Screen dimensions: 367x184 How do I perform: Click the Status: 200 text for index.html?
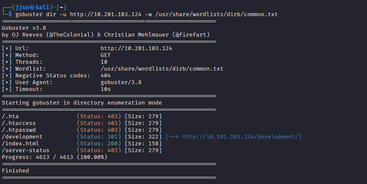(x=99, y=144)
